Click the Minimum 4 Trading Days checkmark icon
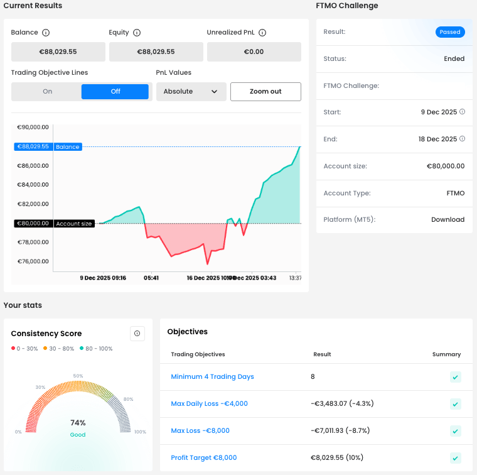Screen dimensions: 477x475 455,377
